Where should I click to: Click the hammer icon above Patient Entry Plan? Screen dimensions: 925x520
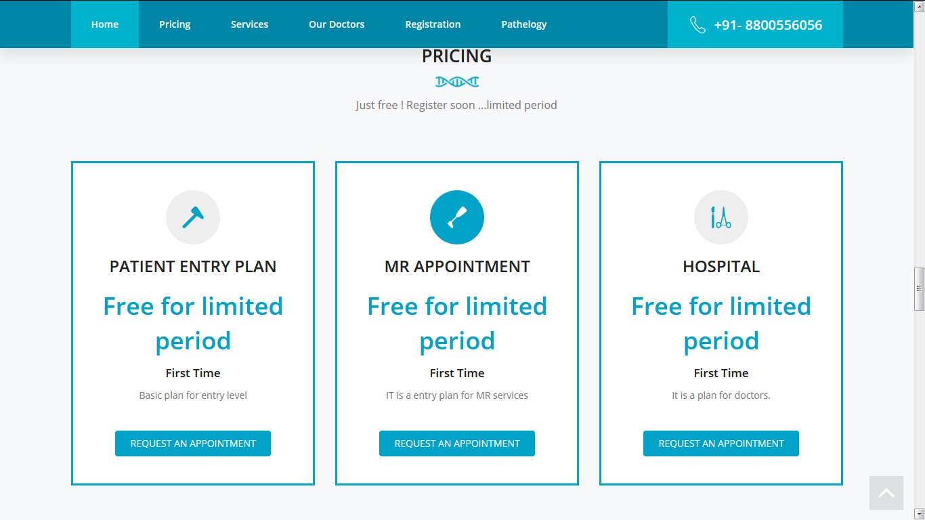pos(193,217)
